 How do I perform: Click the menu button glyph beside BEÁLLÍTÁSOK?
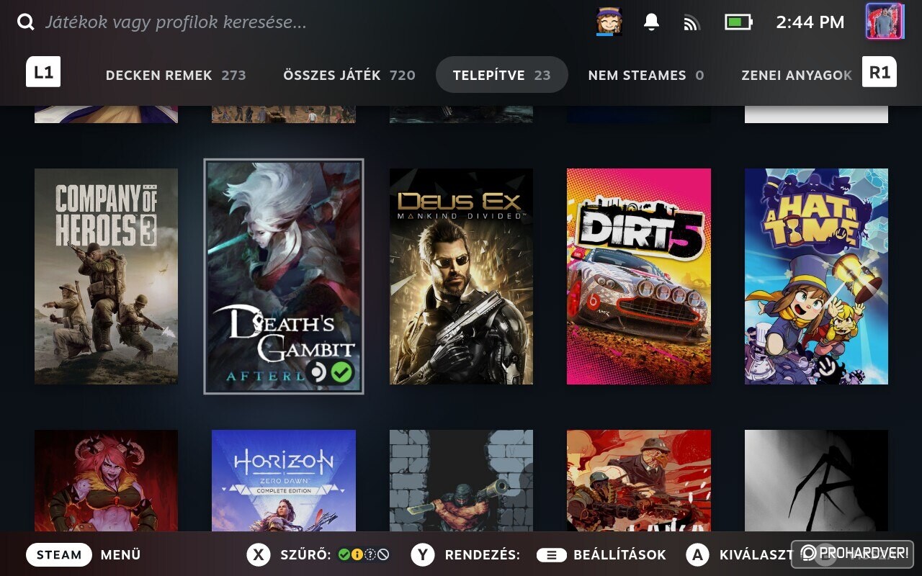[x=552, y=554]
